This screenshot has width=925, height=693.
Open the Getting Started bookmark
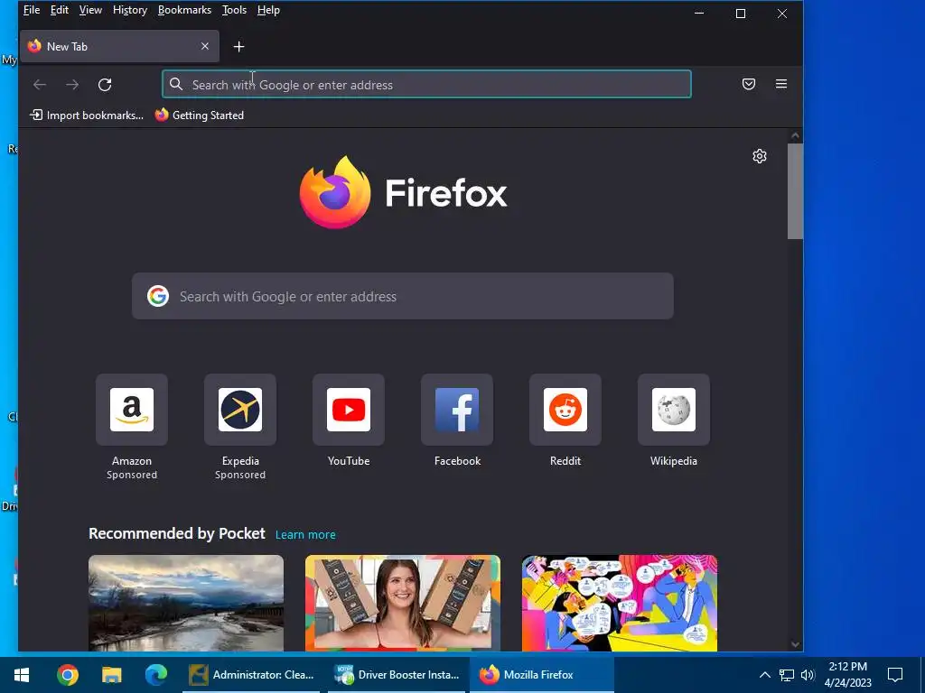point(200,115)
